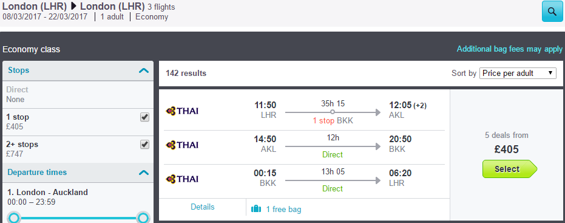This screenshot has height=223, width=565.
Task: Click THAI logo on LHR–AKL flight
Action: [x=182, y=111]
